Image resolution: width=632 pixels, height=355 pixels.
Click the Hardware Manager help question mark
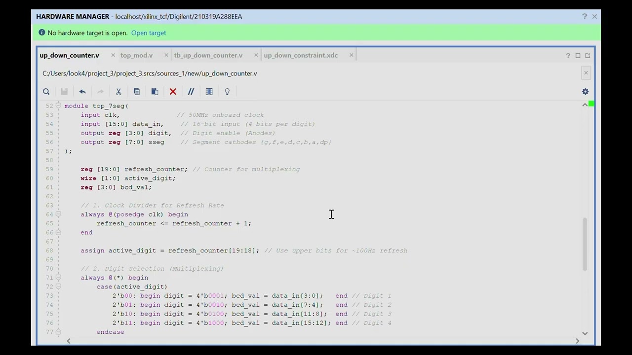click(585, 16)
